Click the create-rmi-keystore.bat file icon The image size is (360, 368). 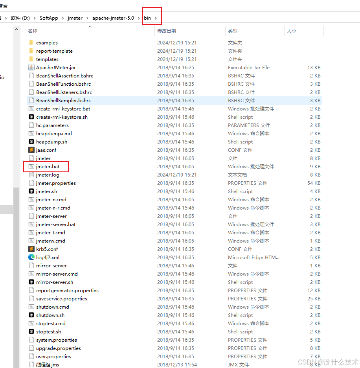[x=31, y=109]
